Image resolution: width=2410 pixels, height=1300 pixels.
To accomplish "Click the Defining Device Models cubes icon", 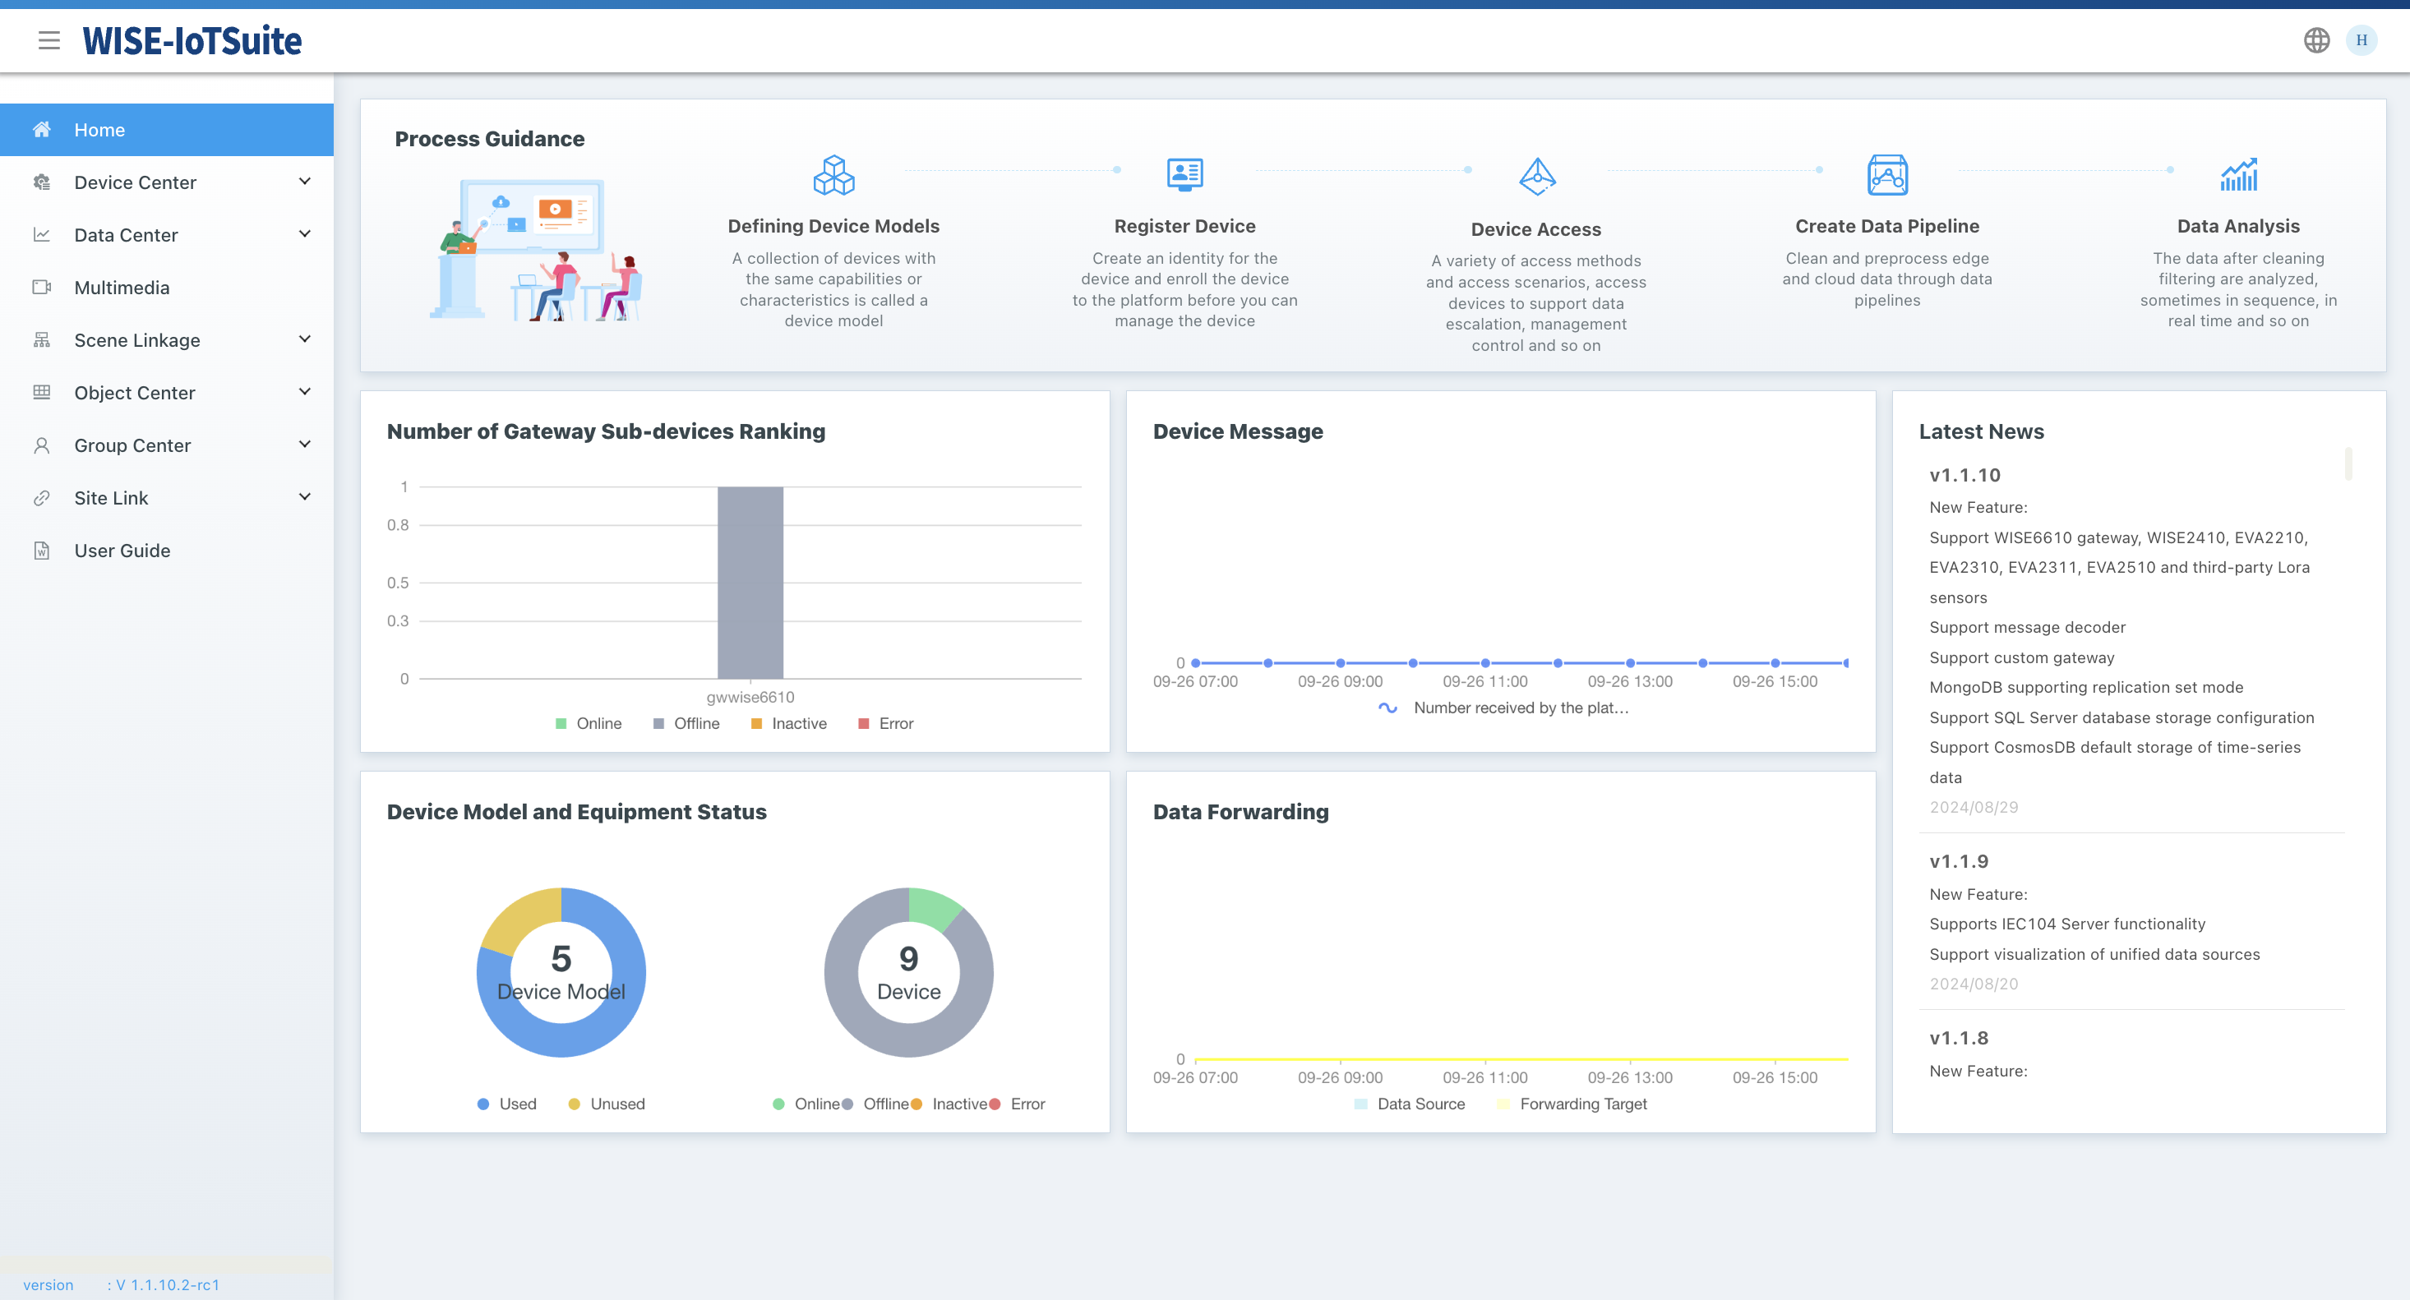I will click(x=833, y=175).
